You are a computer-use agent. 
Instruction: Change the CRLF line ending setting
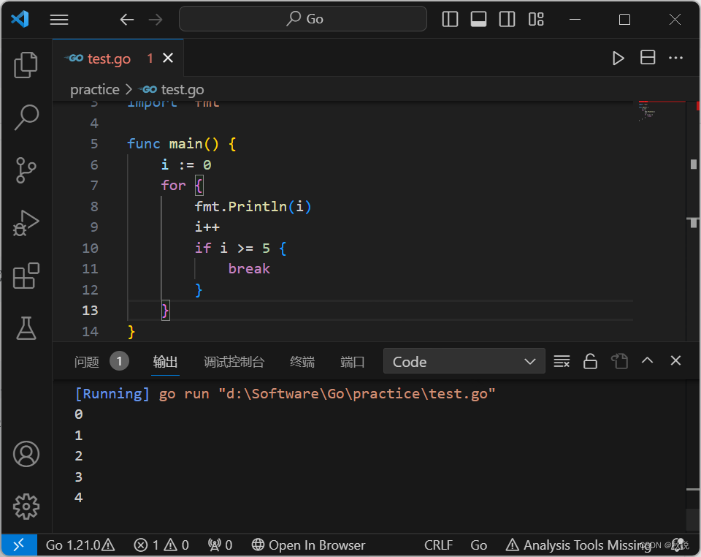[x=438, y=545]
